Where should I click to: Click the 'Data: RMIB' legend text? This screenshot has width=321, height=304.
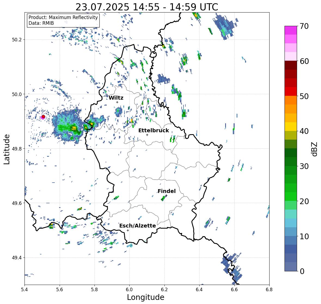41,23
